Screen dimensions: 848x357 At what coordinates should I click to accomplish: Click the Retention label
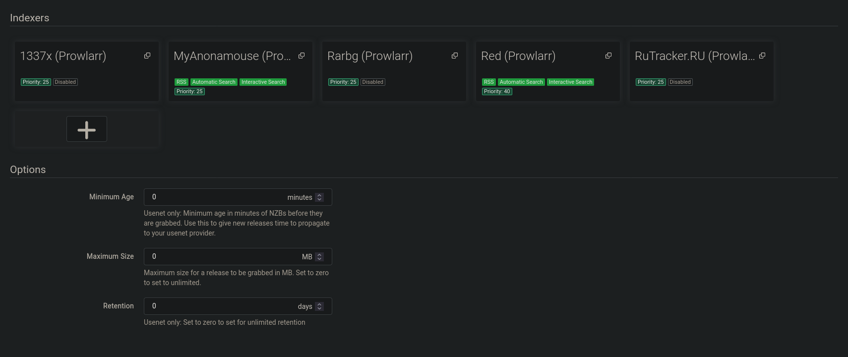click(119, 306)
